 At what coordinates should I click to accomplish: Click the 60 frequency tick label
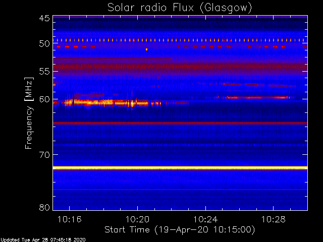tap(44, 99)
